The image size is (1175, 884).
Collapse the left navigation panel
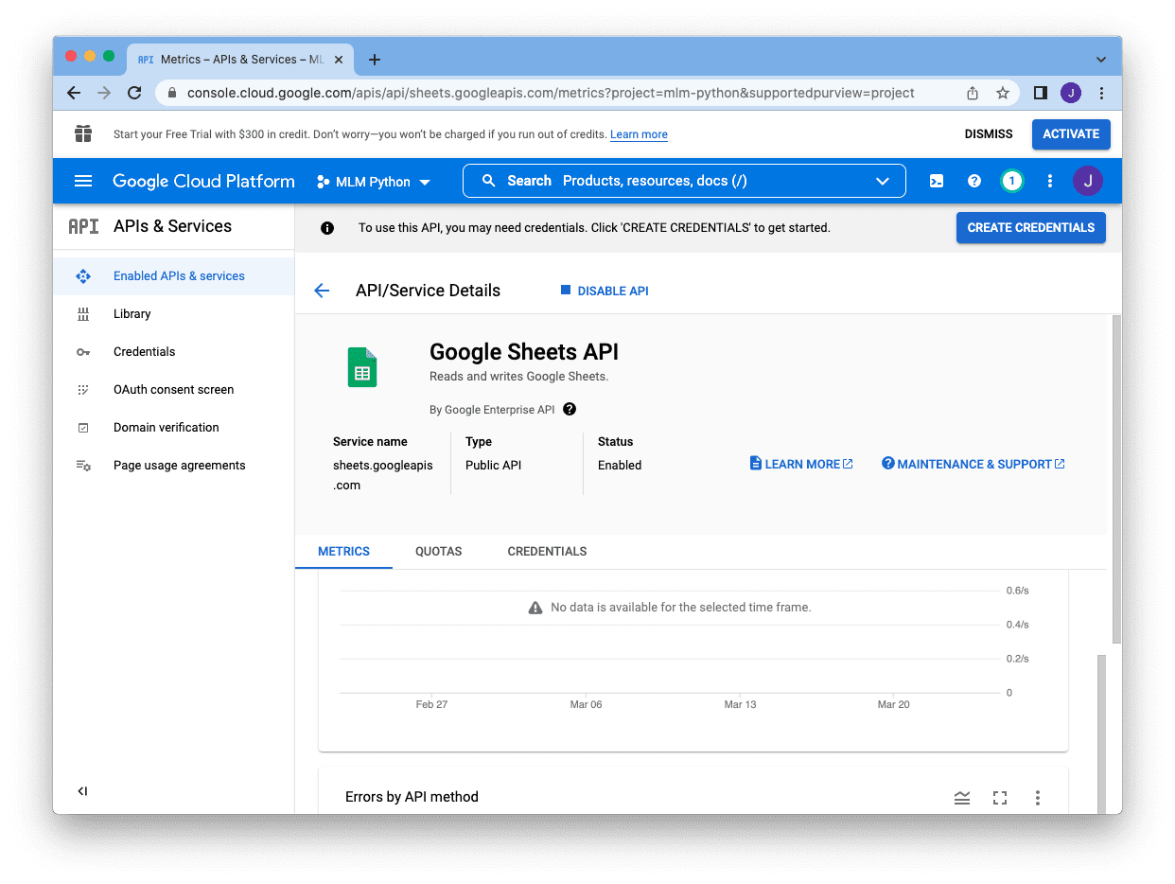coord(82,791)
